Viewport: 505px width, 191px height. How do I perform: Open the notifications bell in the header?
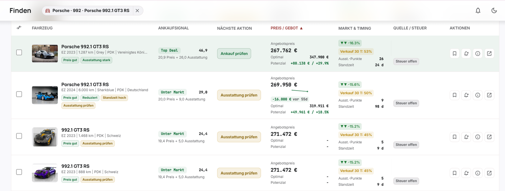pos(478,10)
